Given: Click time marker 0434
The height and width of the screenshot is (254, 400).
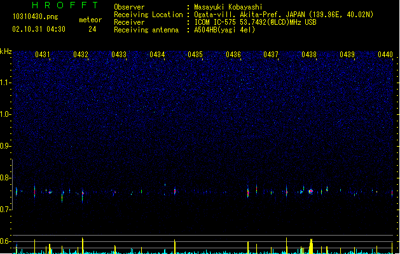Looking at the screenshot, I should (157, 55).
